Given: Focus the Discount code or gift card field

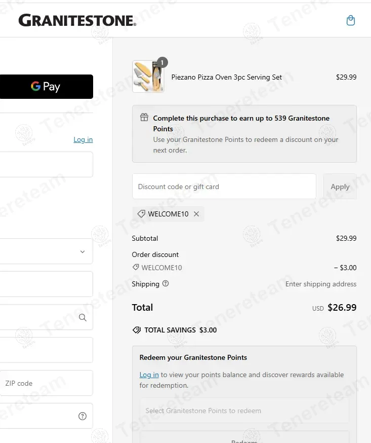Looking at the screenshot, I should point(224,187).
